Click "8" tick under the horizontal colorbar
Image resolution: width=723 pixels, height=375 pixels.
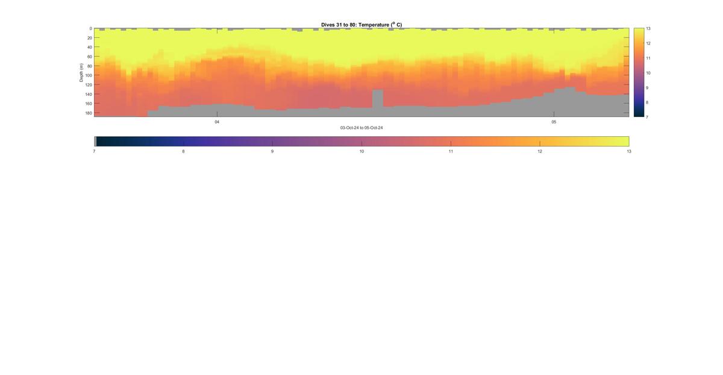click(183, 151)
